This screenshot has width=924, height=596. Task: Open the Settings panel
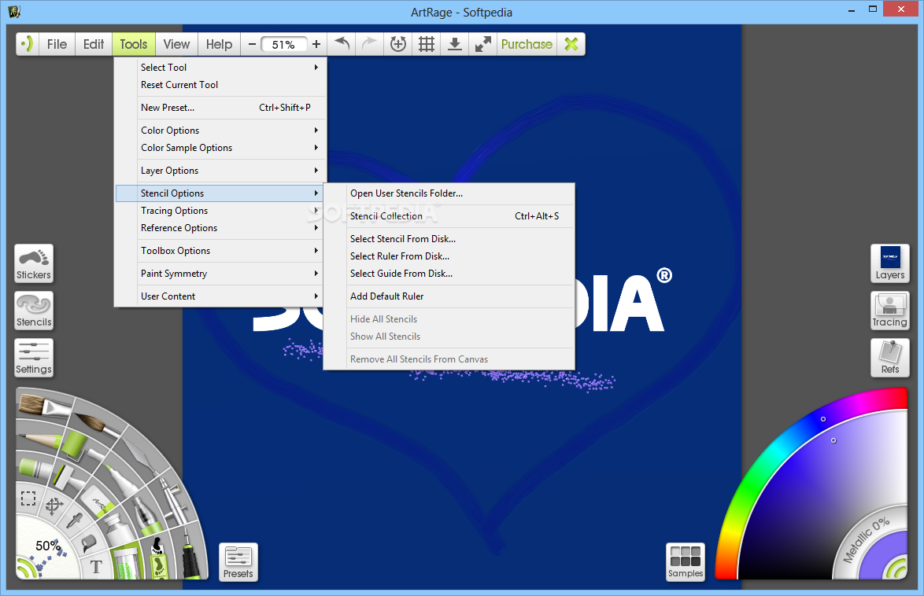pos(34,358)
